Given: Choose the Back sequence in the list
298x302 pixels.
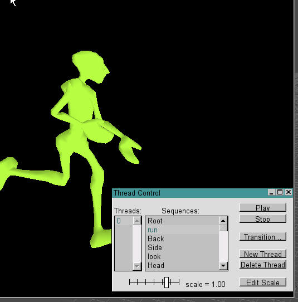Looking at the screenshot, I should pos(182,238).
